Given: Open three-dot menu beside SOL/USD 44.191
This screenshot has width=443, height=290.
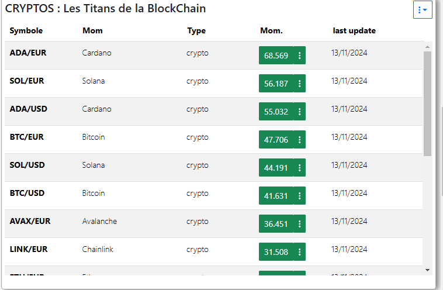Looking at the screenshot, I should [299, 168].
